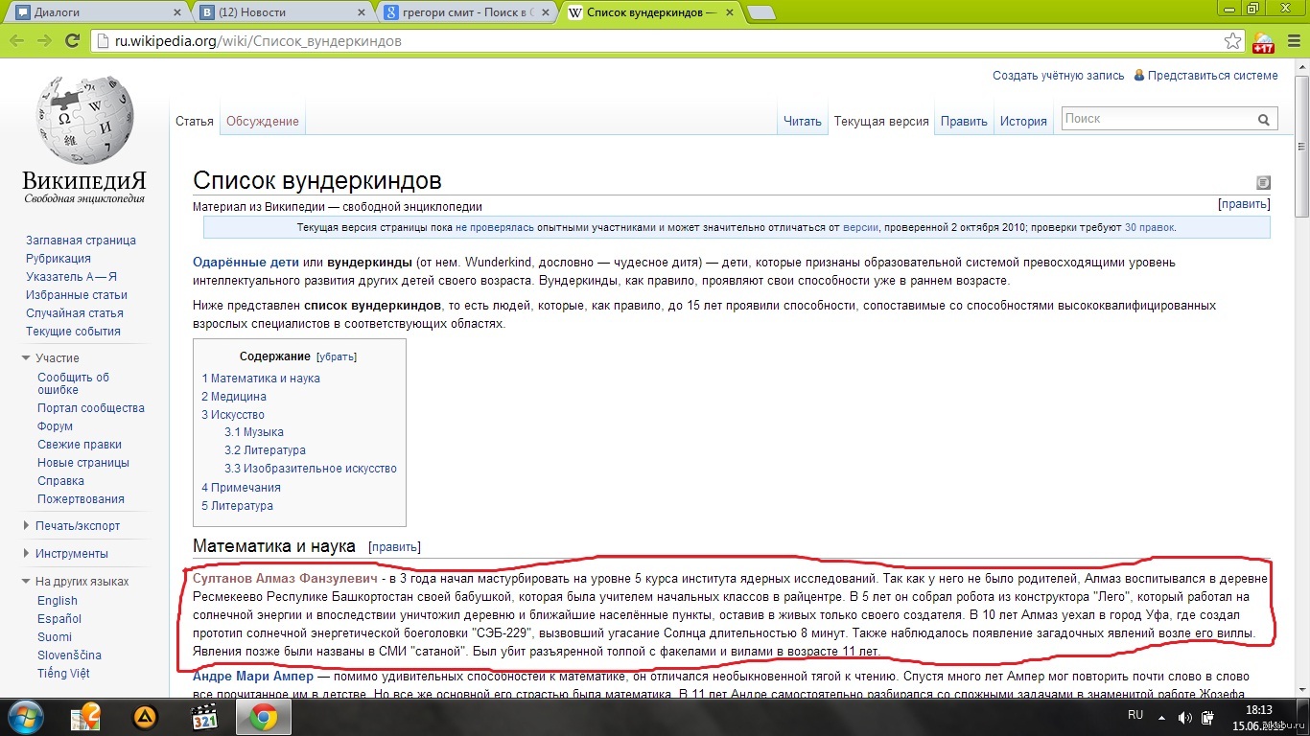Open the Читать tab
The height and width of the screenshot is (736, 1310).
pos(802,122)
